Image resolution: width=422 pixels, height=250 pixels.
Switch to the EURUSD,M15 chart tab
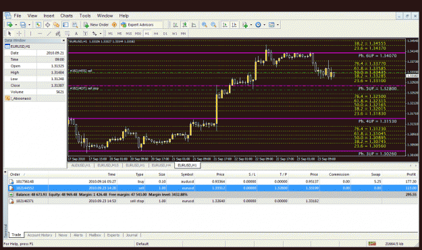[107, 165]
